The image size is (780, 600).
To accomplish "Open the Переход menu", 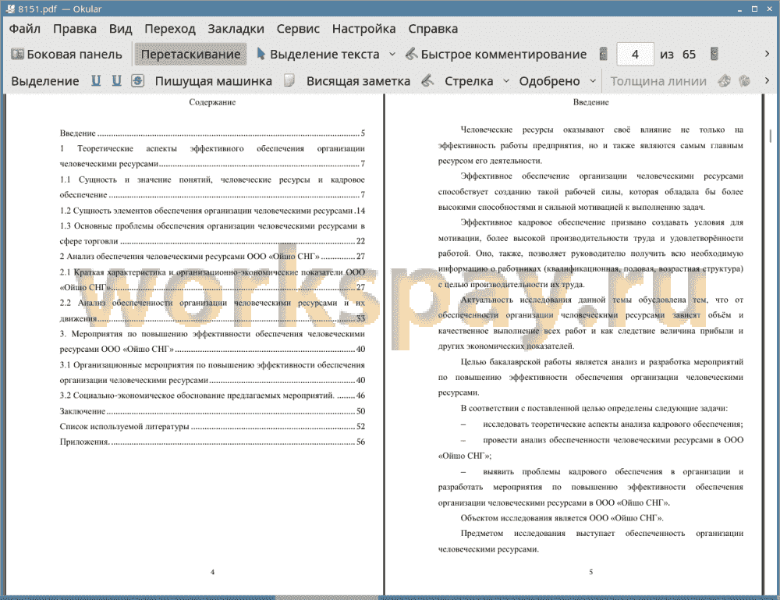I will (169, 29).
